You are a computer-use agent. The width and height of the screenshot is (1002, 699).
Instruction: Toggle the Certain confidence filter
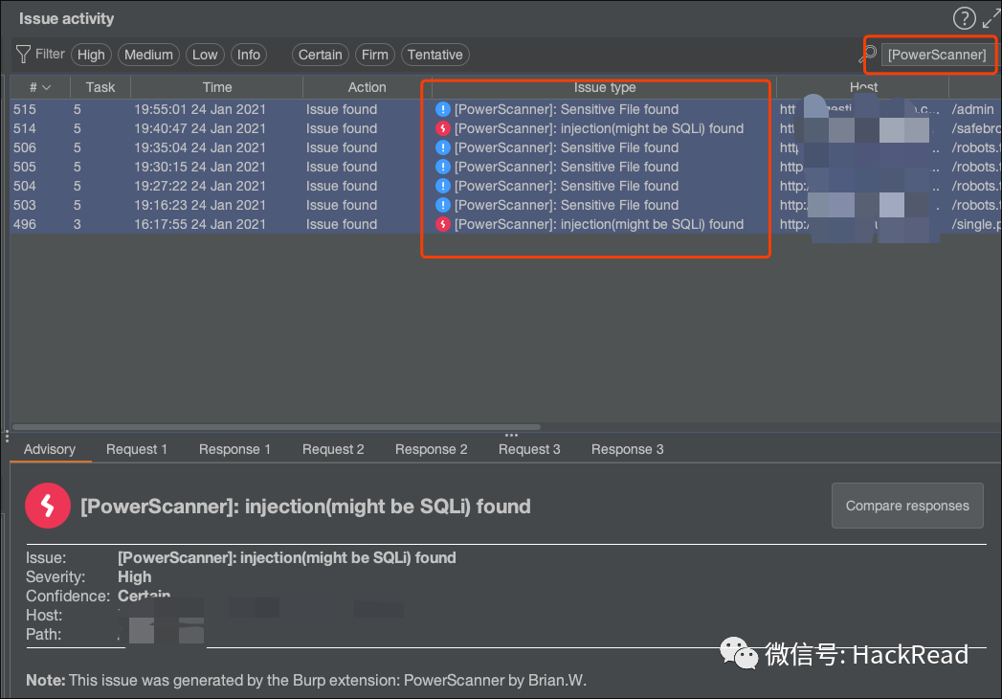321,55
